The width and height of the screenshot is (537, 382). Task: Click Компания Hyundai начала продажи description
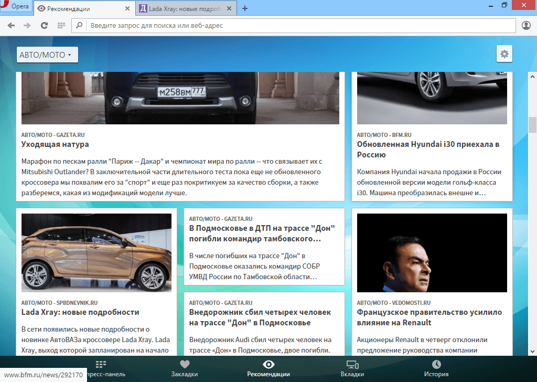pyautogui.click(x=429, y=182)
